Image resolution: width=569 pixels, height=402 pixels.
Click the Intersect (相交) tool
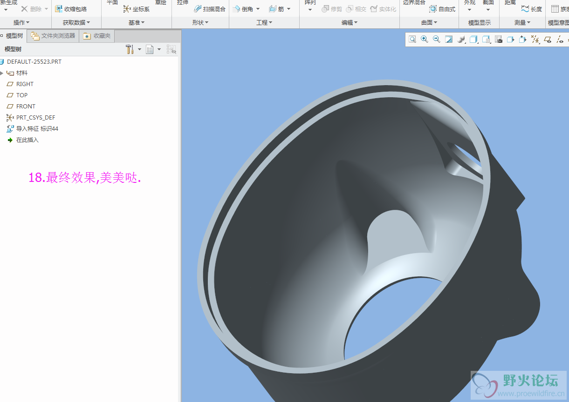click(x=356, y=9)
